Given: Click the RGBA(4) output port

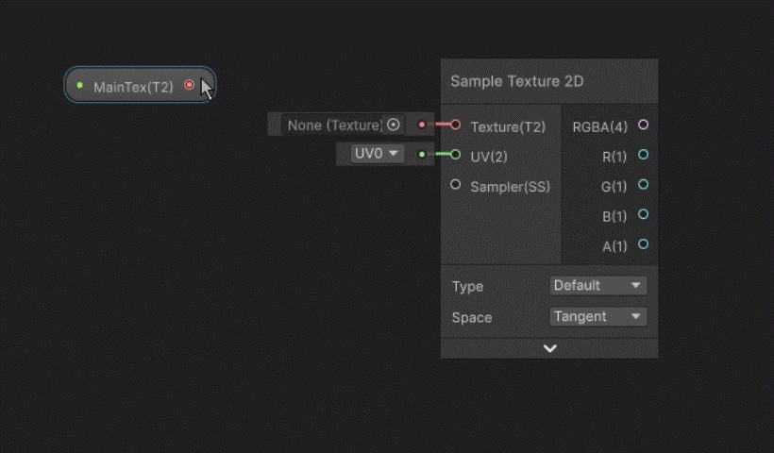Looking at the screenshot, I should pos(643,125).
